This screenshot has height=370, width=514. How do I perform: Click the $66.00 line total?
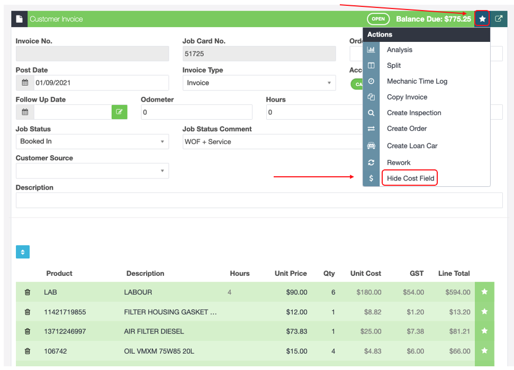(x=459, y=351)
